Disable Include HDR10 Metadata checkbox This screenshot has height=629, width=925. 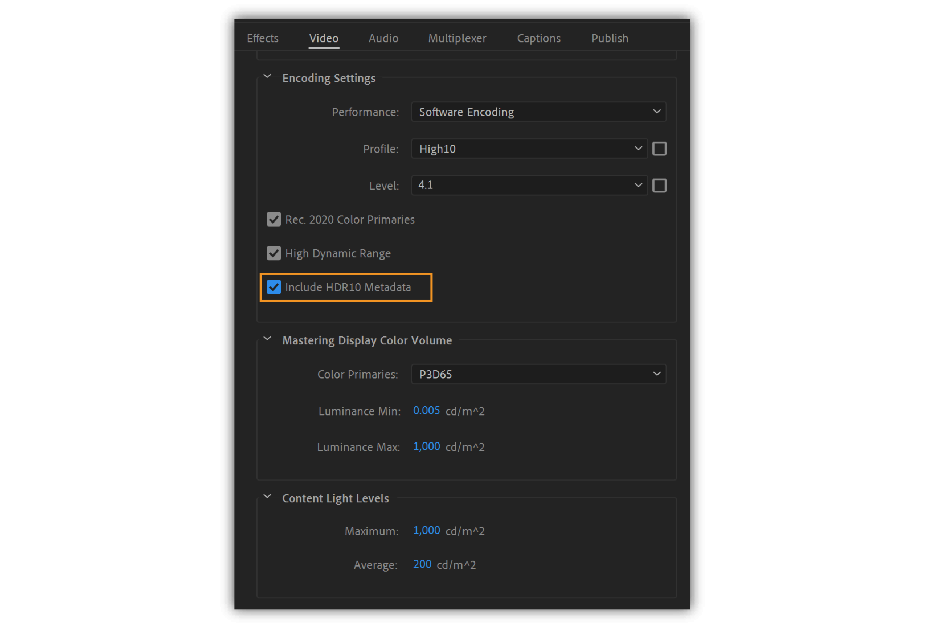coord(274,287)
